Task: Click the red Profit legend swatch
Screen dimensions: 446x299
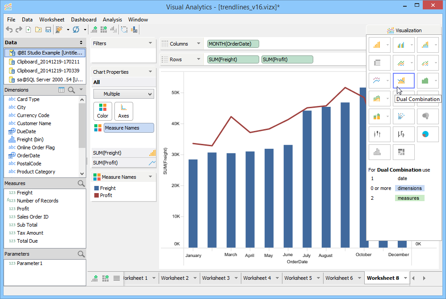Action: 97,195
